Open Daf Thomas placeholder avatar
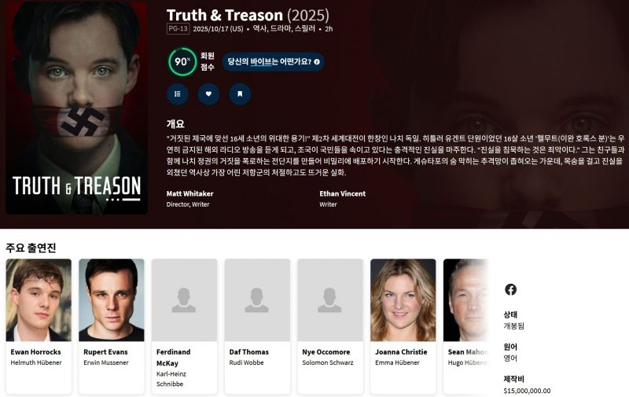This screenshot has width=629, height=397. point(257,300)
